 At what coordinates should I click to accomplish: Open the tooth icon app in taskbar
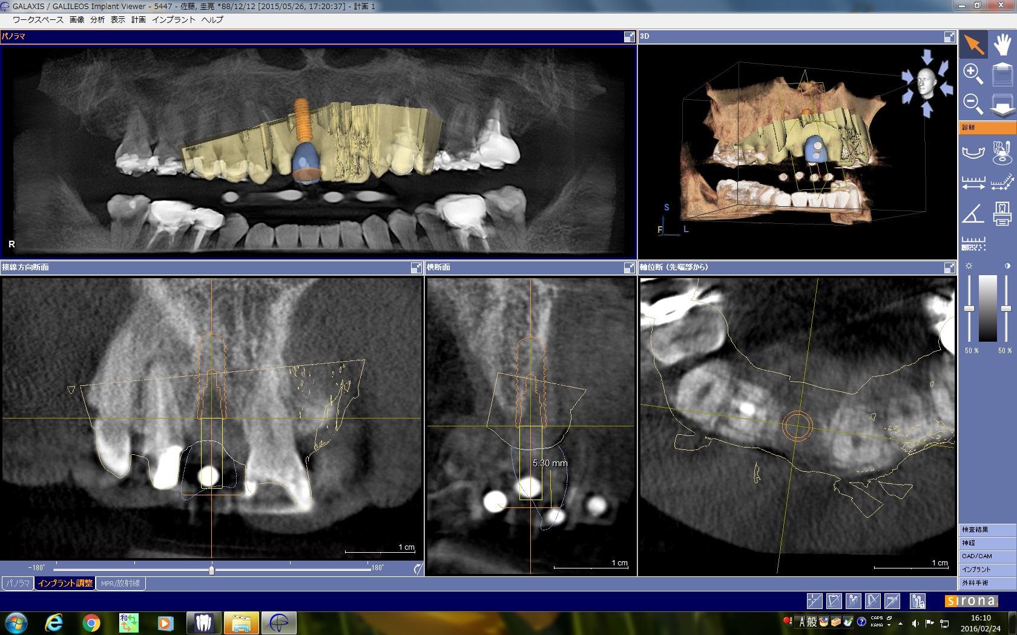pyautogui.click(x=204, y=623)
